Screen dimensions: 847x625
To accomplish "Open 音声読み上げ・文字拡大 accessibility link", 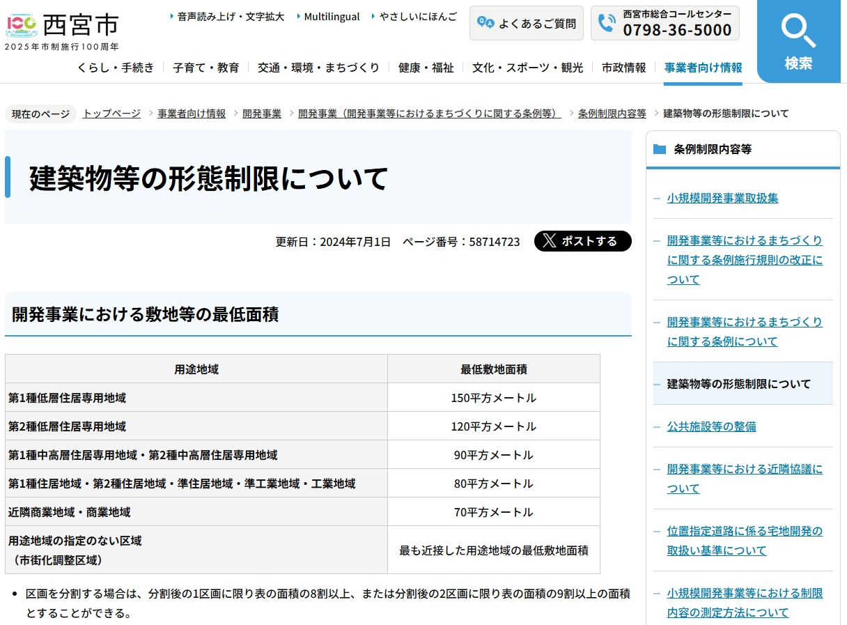I will tap(231, 17).
